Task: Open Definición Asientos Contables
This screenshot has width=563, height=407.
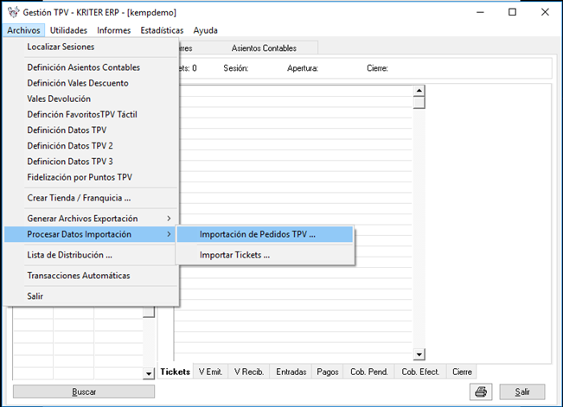Action: click(83, 67)
